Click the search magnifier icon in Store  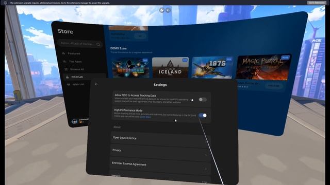click(98, 44)
